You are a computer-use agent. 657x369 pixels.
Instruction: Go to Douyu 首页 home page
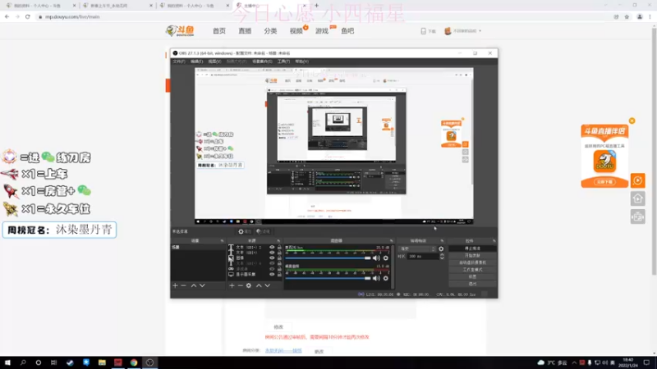[x=219, y=31]
